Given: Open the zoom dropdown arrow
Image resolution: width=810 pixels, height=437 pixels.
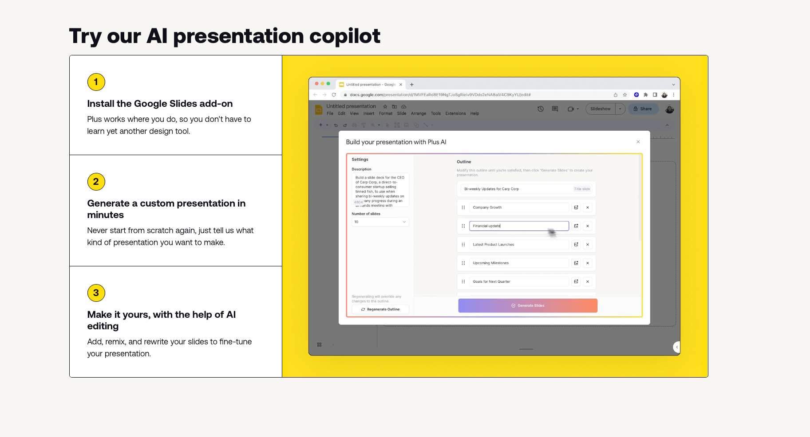Looking at the screenshot, I should 379,125.
